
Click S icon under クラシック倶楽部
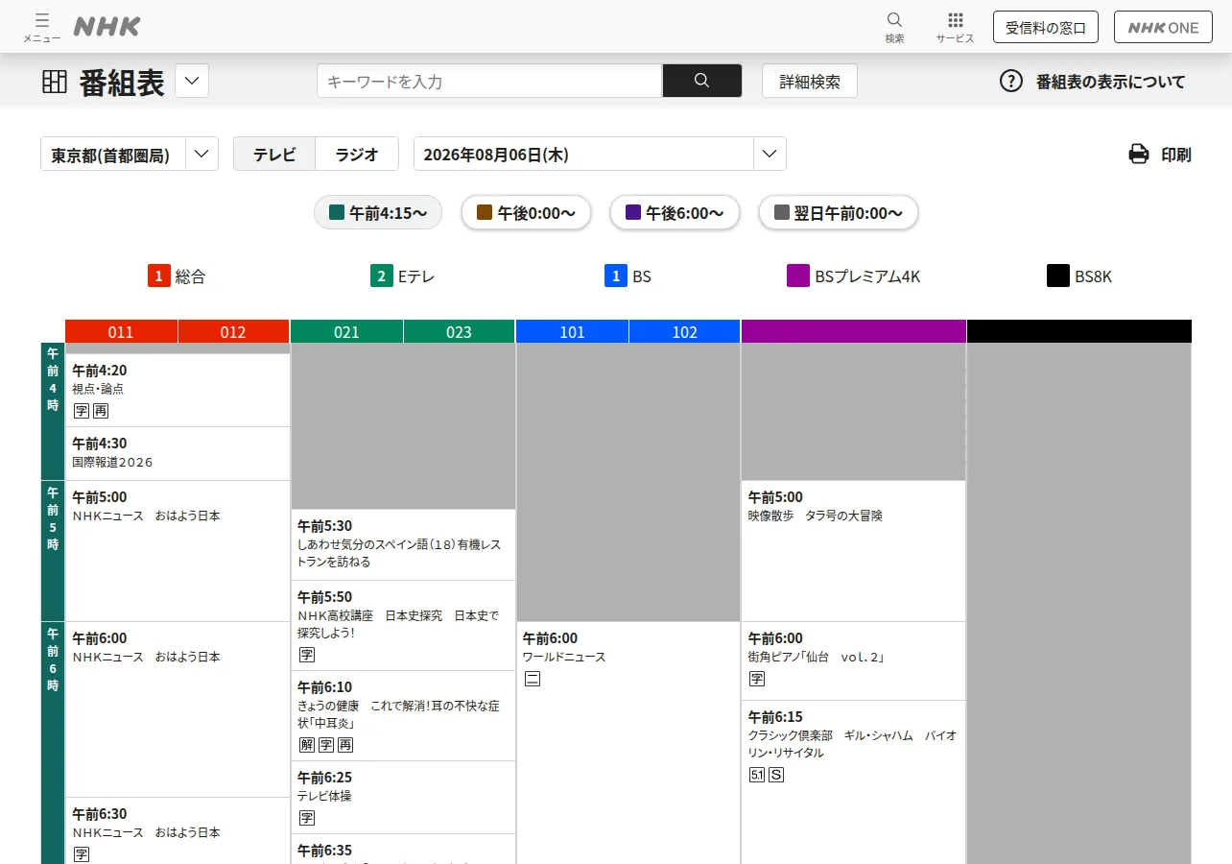point(776,774)
